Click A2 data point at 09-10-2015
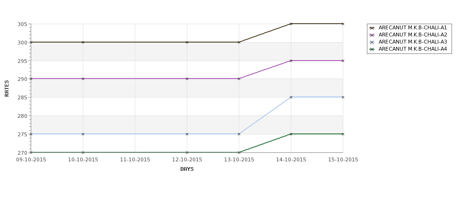 [31, 79]
